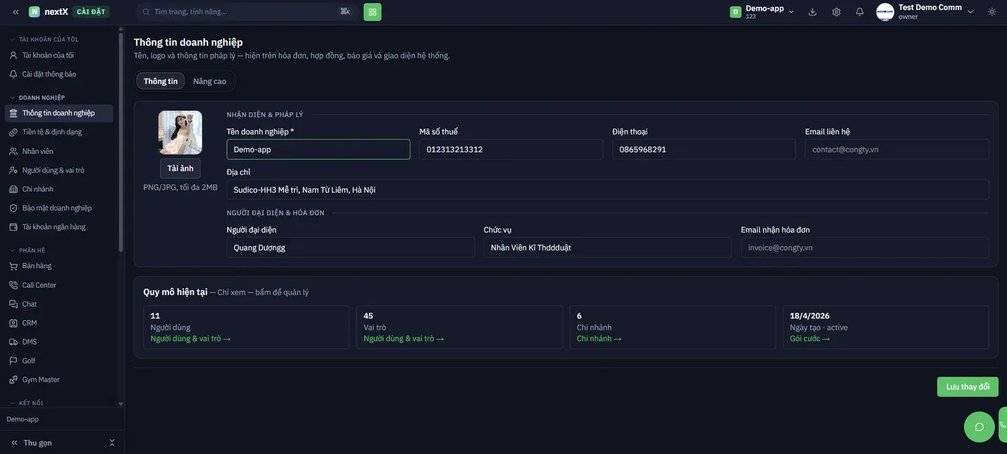This screenshot has width=1007, height=454.
Task: Open the Demo-app workspace dropdown in top bar
Action: click(763, 11)
